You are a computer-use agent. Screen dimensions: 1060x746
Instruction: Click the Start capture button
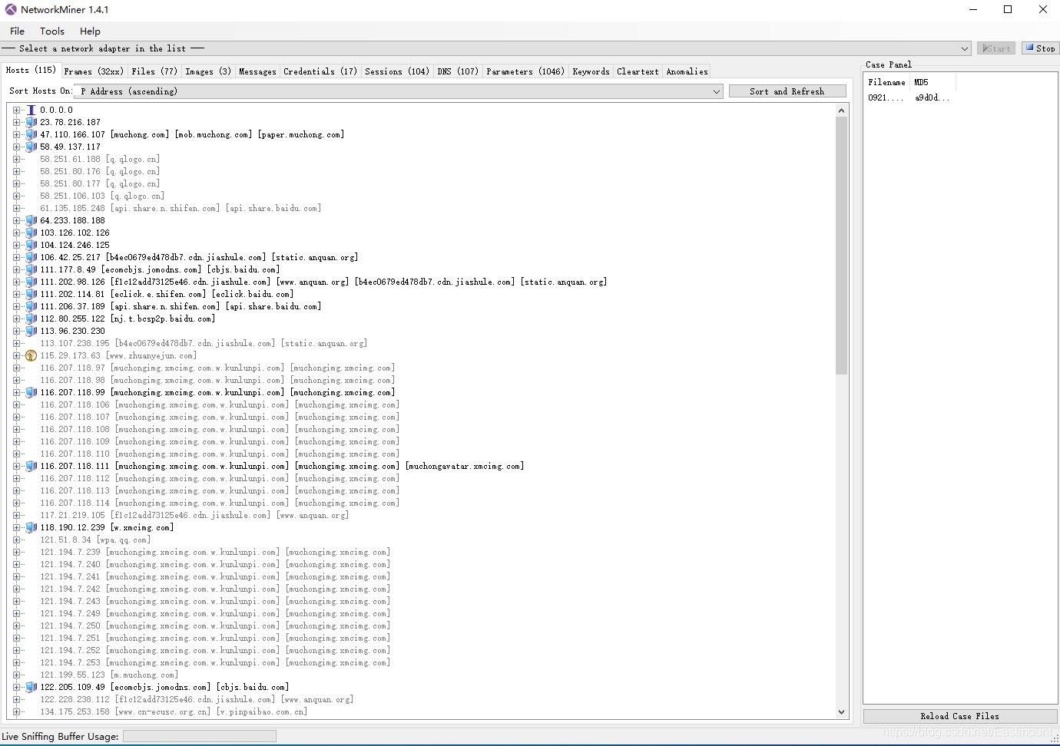[996, 48]
